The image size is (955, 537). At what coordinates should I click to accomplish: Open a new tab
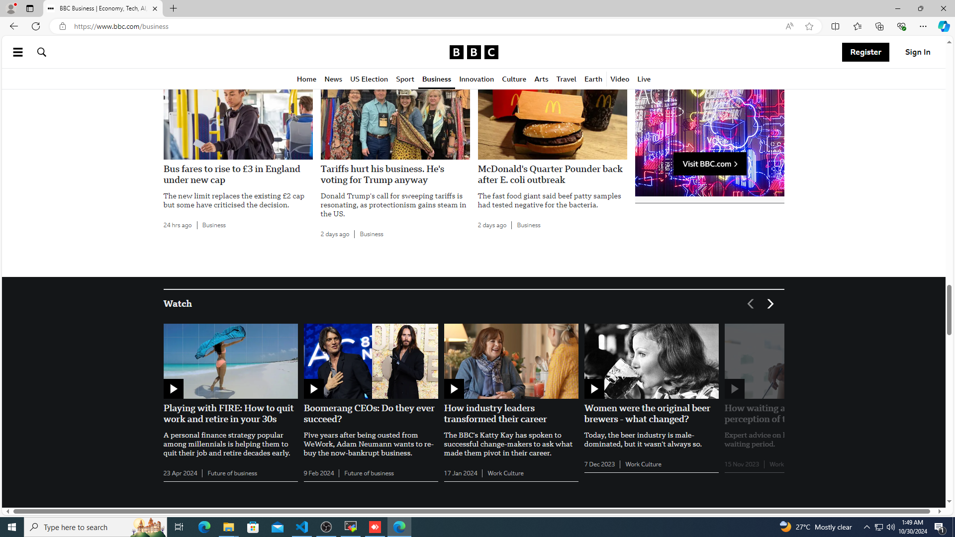173,8
